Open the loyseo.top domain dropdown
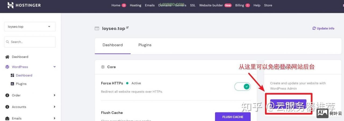The width and height of the screenshot is (344, 121). point(30,27)
